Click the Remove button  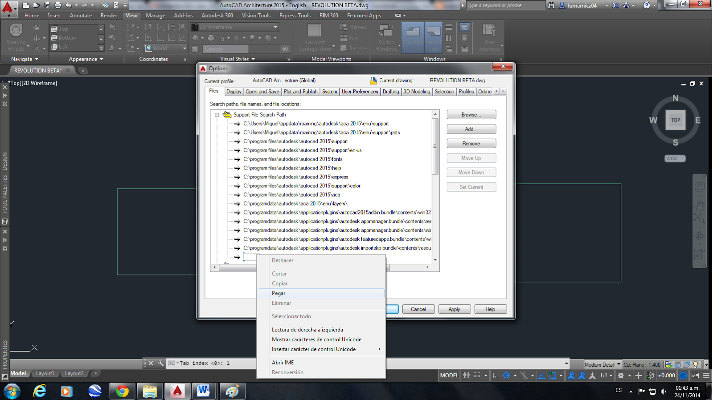click(x=471, y=144)
